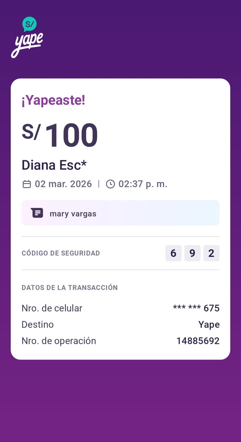Click the CÓDIGO DE SEGURIDAD label
Image resolution: width=241 pixels, height=442 pixels.
click(x=61, y=253)
